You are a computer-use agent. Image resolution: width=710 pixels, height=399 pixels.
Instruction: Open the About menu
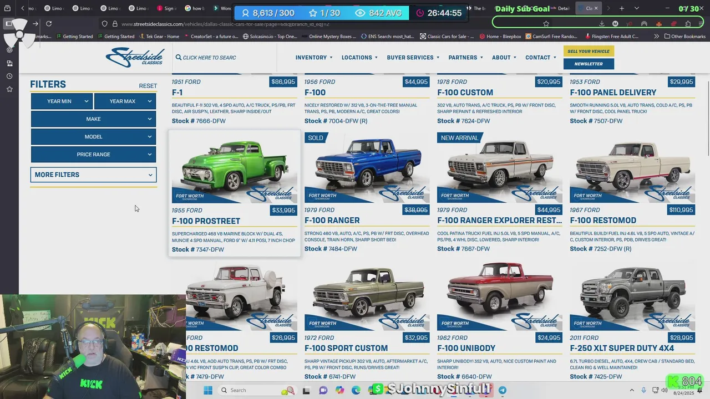coord(504,58)
